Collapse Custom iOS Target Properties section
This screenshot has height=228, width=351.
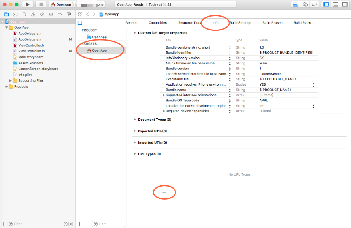(x=135, y=33)
